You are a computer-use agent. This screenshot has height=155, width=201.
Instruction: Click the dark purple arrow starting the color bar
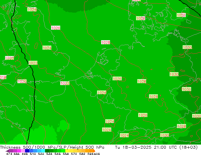point(7,151)
